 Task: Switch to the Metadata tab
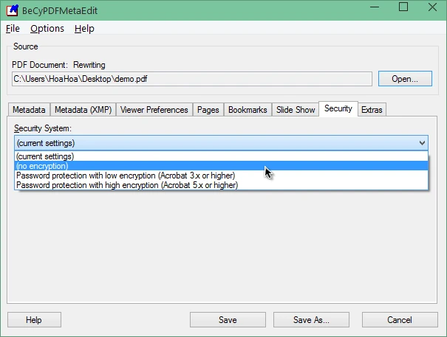click(29, 110)
